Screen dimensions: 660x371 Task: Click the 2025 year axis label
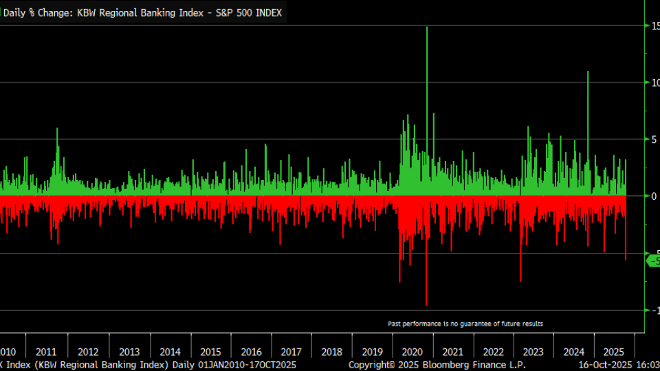(613, 351)
